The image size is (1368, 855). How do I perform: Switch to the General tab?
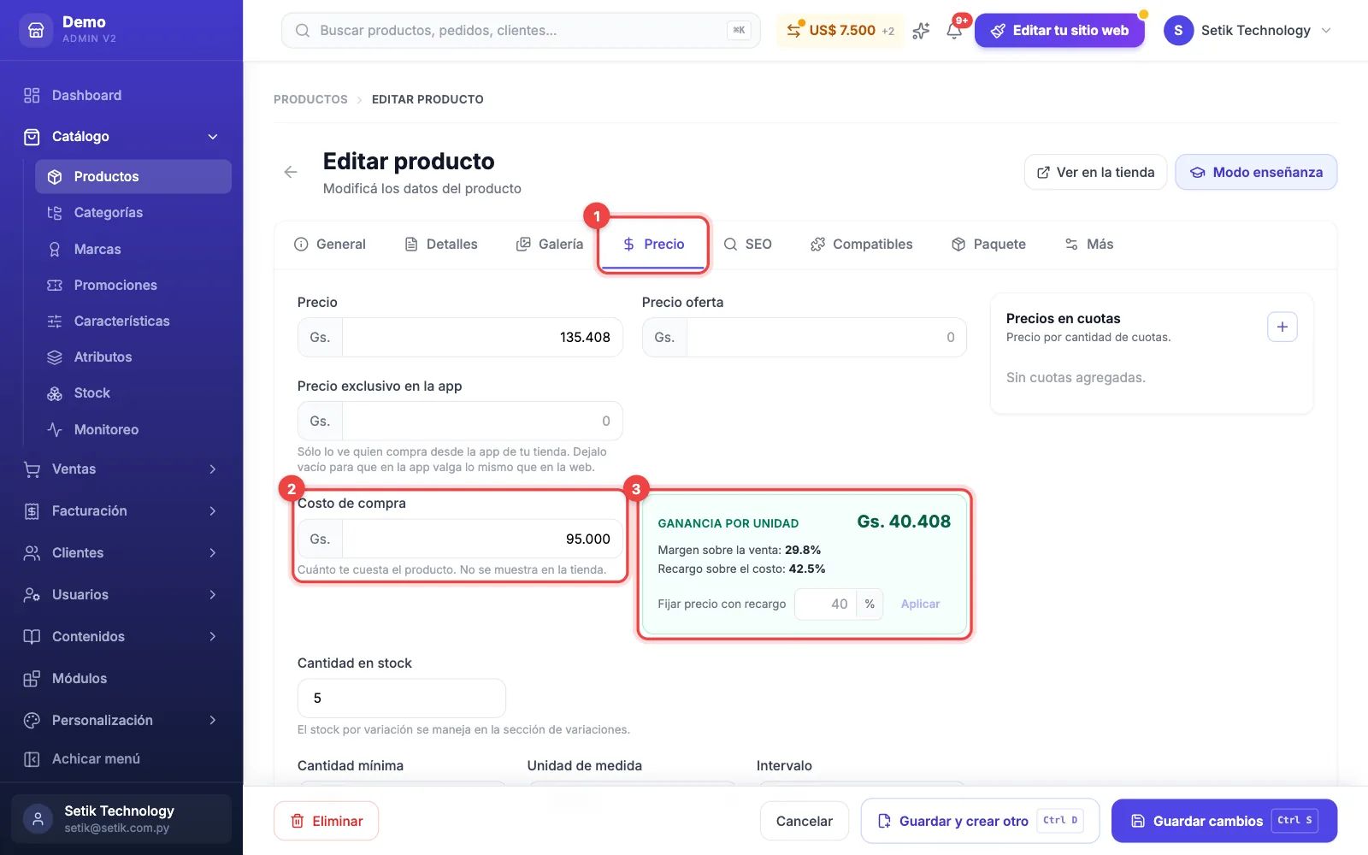[x=330, y=245]
